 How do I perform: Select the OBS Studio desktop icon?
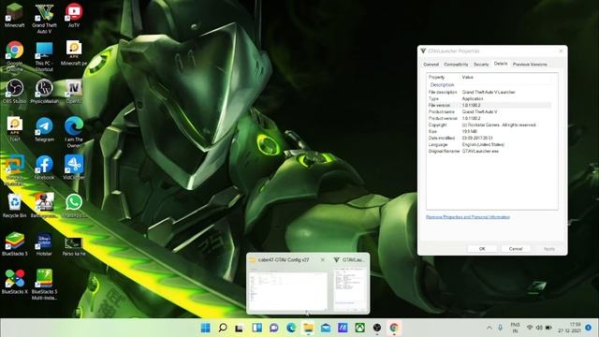(15, 92)
